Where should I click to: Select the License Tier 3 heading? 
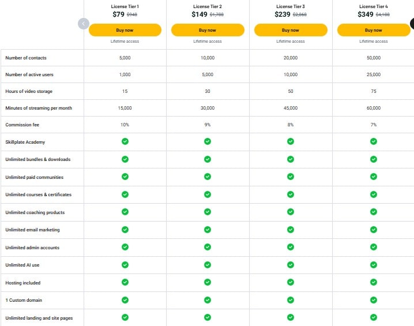[x=291, y=6]
